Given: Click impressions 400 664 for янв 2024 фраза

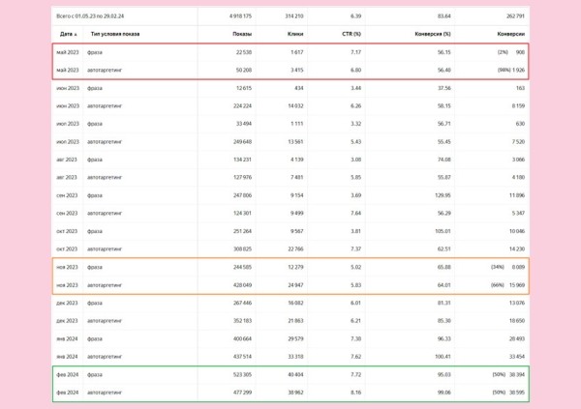Looking at the screenshot, I should [x=242, y=339].
